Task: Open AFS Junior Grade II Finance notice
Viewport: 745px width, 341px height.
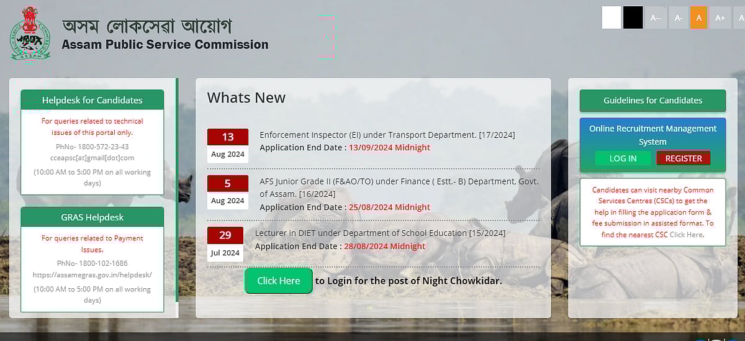Action: tap(399, 186)
